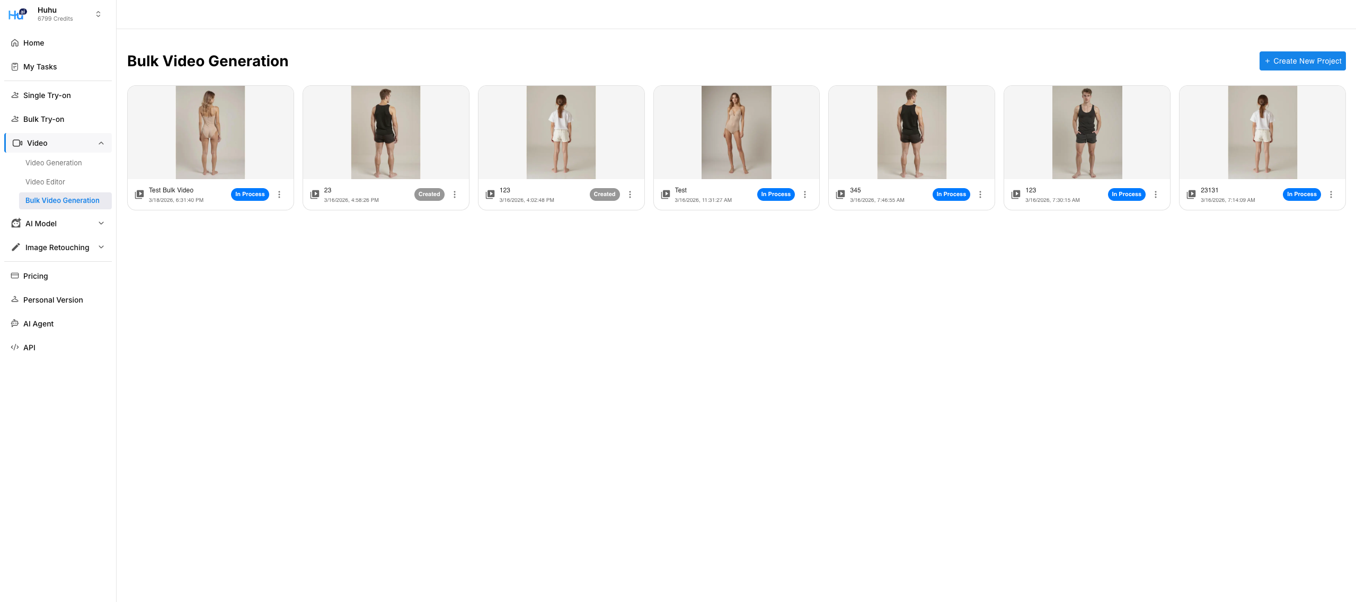Select Bulk Video Generation submenu item
The width and height of the screenshot is (1356, 602).
point(65,200)
